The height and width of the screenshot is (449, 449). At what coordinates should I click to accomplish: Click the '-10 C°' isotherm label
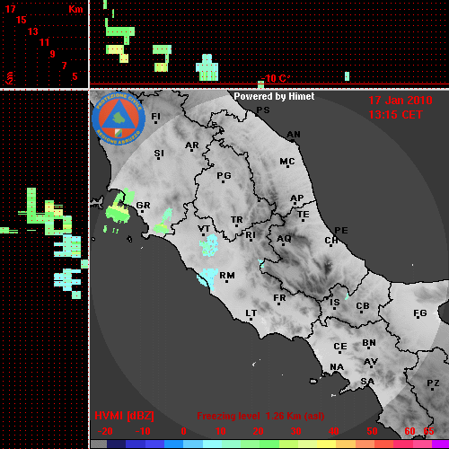[275, 78]
